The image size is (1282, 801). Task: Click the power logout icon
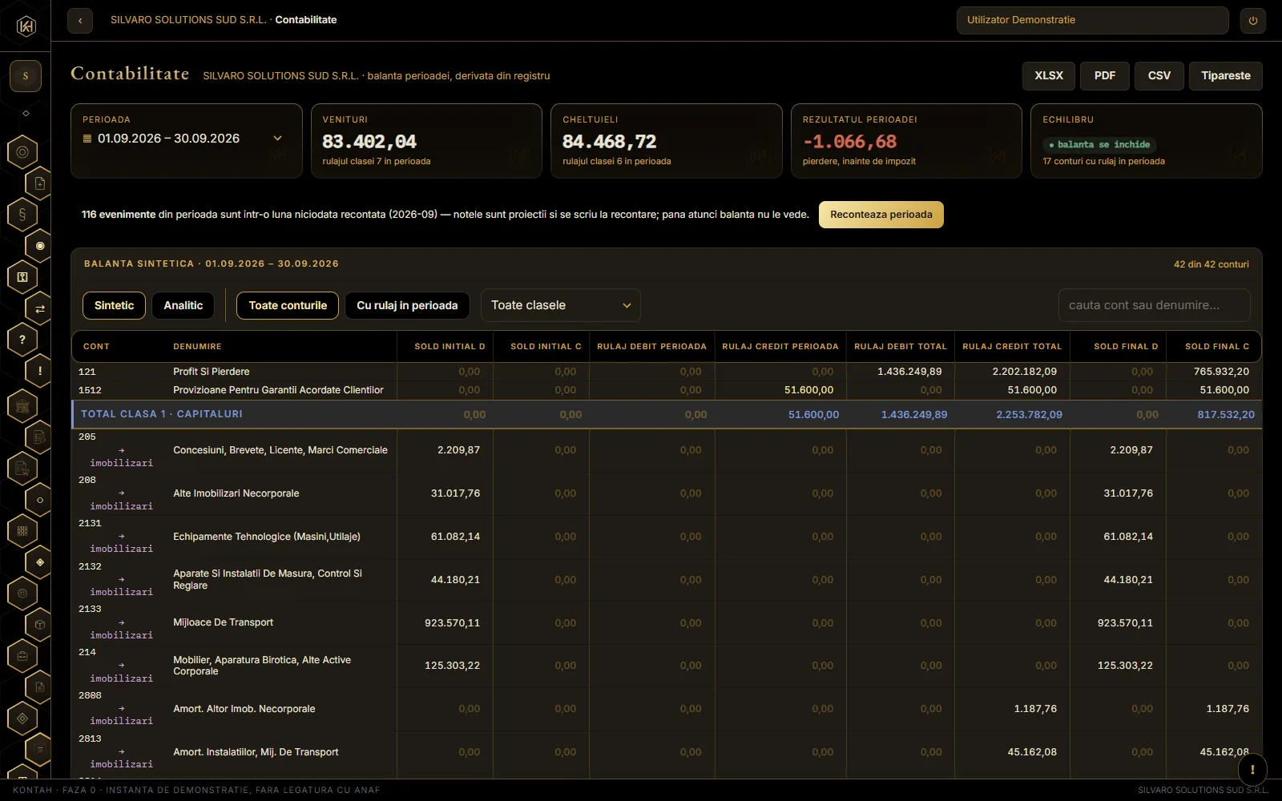click(1253, 21)
